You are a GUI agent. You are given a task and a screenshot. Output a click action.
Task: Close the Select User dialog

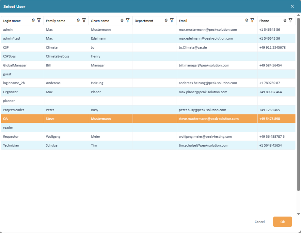[x=292, y=6]
